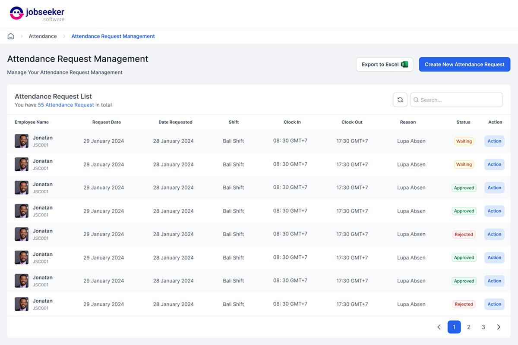The width and height of the screenshot is (518, 345).
Task: Click the Attendance Request List heading
Action: (x=54, y=97)
